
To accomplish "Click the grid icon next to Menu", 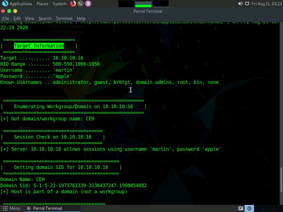I will 5,208.
